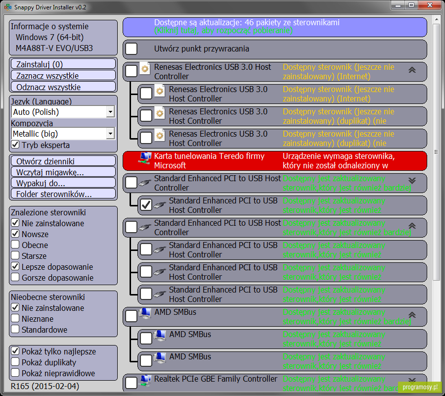This screenshot has width=445, height=396.
Task: Click the network adapter icon on the Karta tunelowania Teredo row
Action: pos(145,158)
